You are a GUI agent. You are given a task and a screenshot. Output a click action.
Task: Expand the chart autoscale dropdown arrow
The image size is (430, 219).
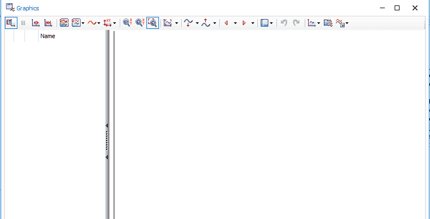click(x=176, y=23)
